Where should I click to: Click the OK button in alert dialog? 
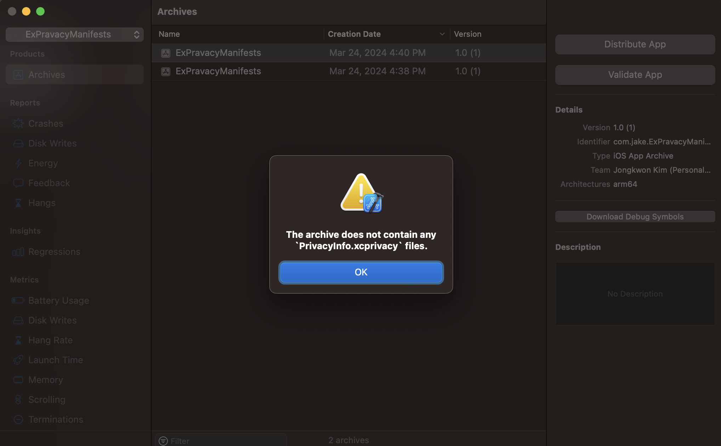[x=361, y=272]
